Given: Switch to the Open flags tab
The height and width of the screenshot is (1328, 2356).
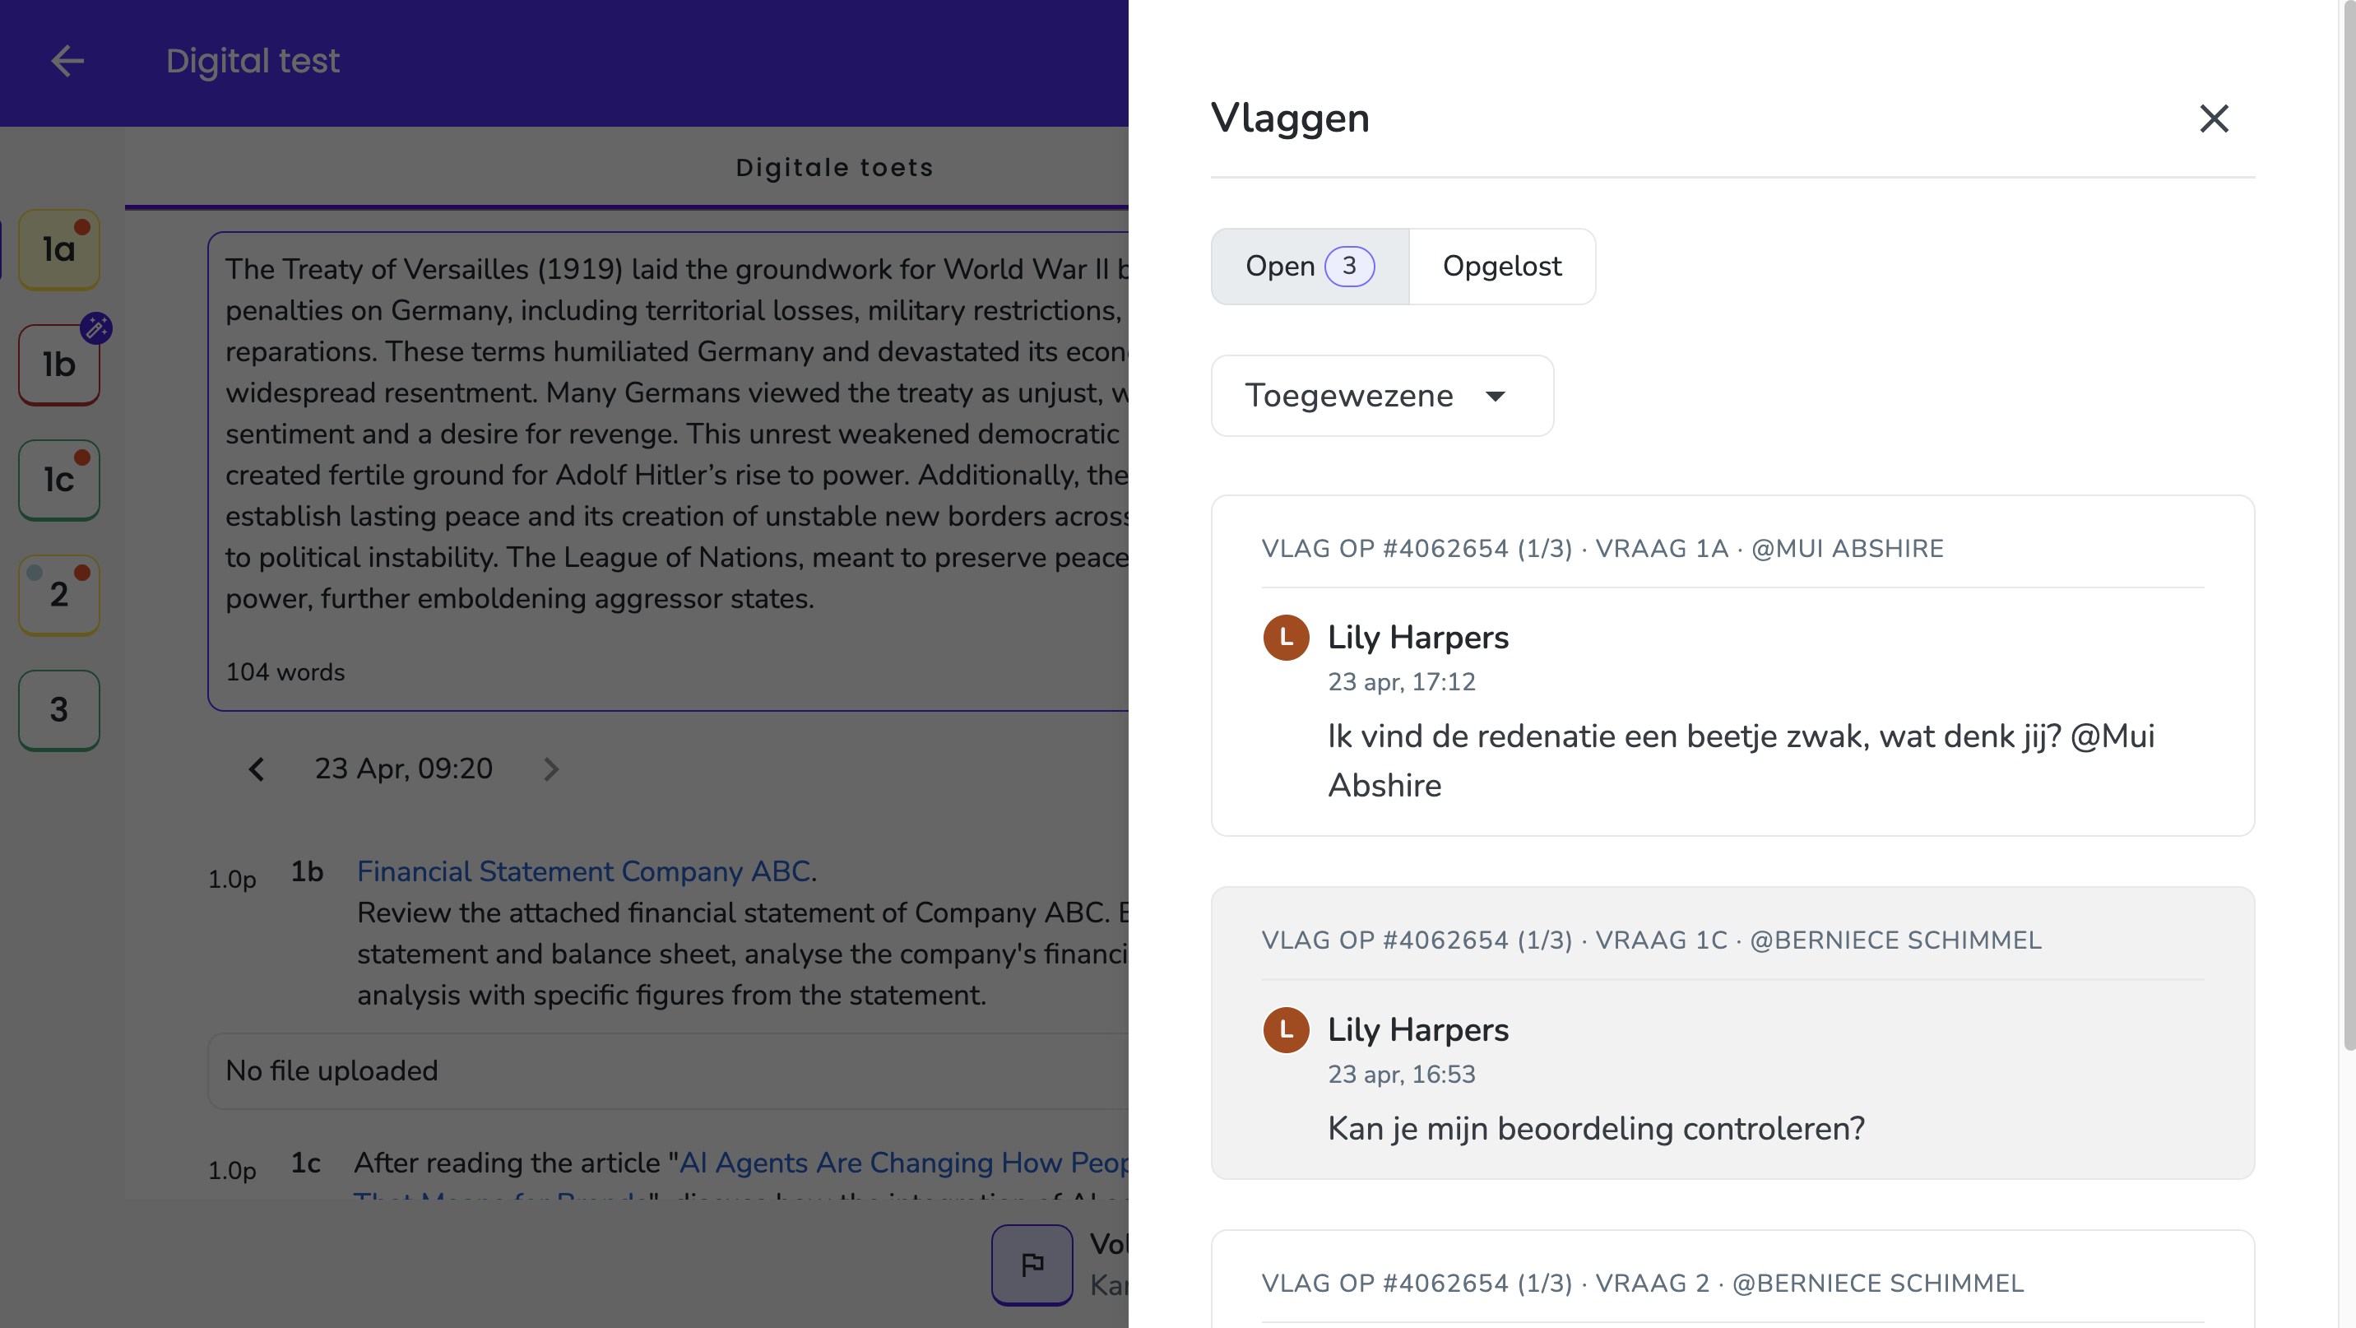Looking at the screenshot, I should [1310, 266].
